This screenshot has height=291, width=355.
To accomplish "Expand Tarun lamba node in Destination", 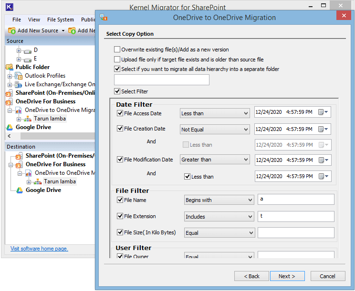I will pyautogui.click(x=29, y=182).
